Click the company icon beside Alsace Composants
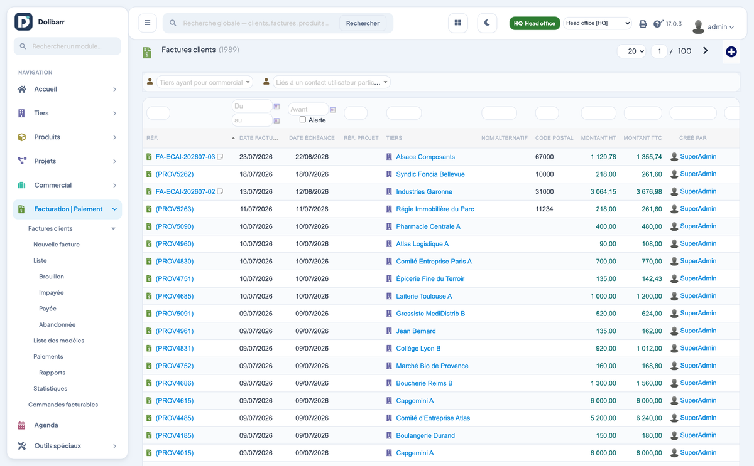This screenshot has width=754, height=466. pyautogui.click(x=390, y=157)
